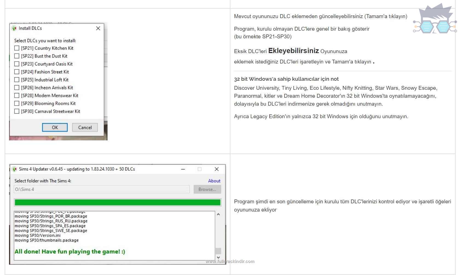The height and width of the screenshot is (275, 460).
Task: Click OK in Install DLCs dialog
Action: [x=55, y=128]
